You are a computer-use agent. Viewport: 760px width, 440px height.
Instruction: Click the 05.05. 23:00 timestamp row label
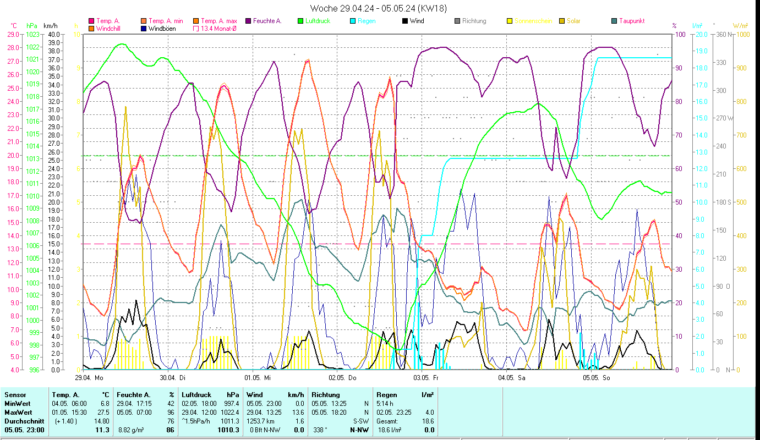tap(24, 430)
